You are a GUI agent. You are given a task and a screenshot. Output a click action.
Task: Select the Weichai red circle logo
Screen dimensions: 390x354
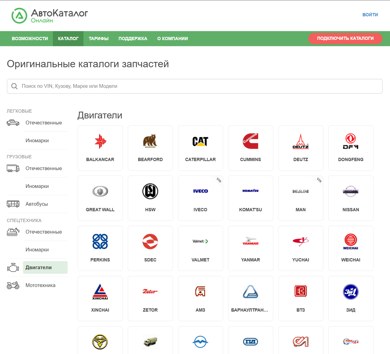coord(351,242)
